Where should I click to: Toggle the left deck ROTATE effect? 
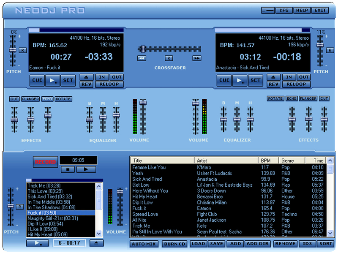click(x=63, y=99)
